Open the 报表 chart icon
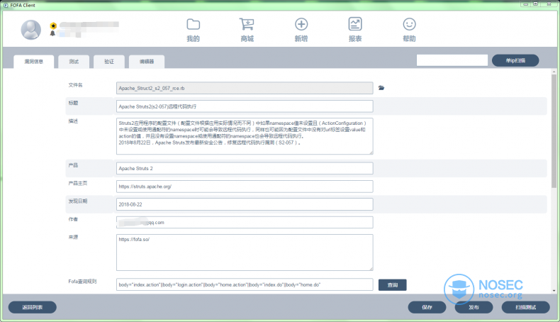 point(355,24)
